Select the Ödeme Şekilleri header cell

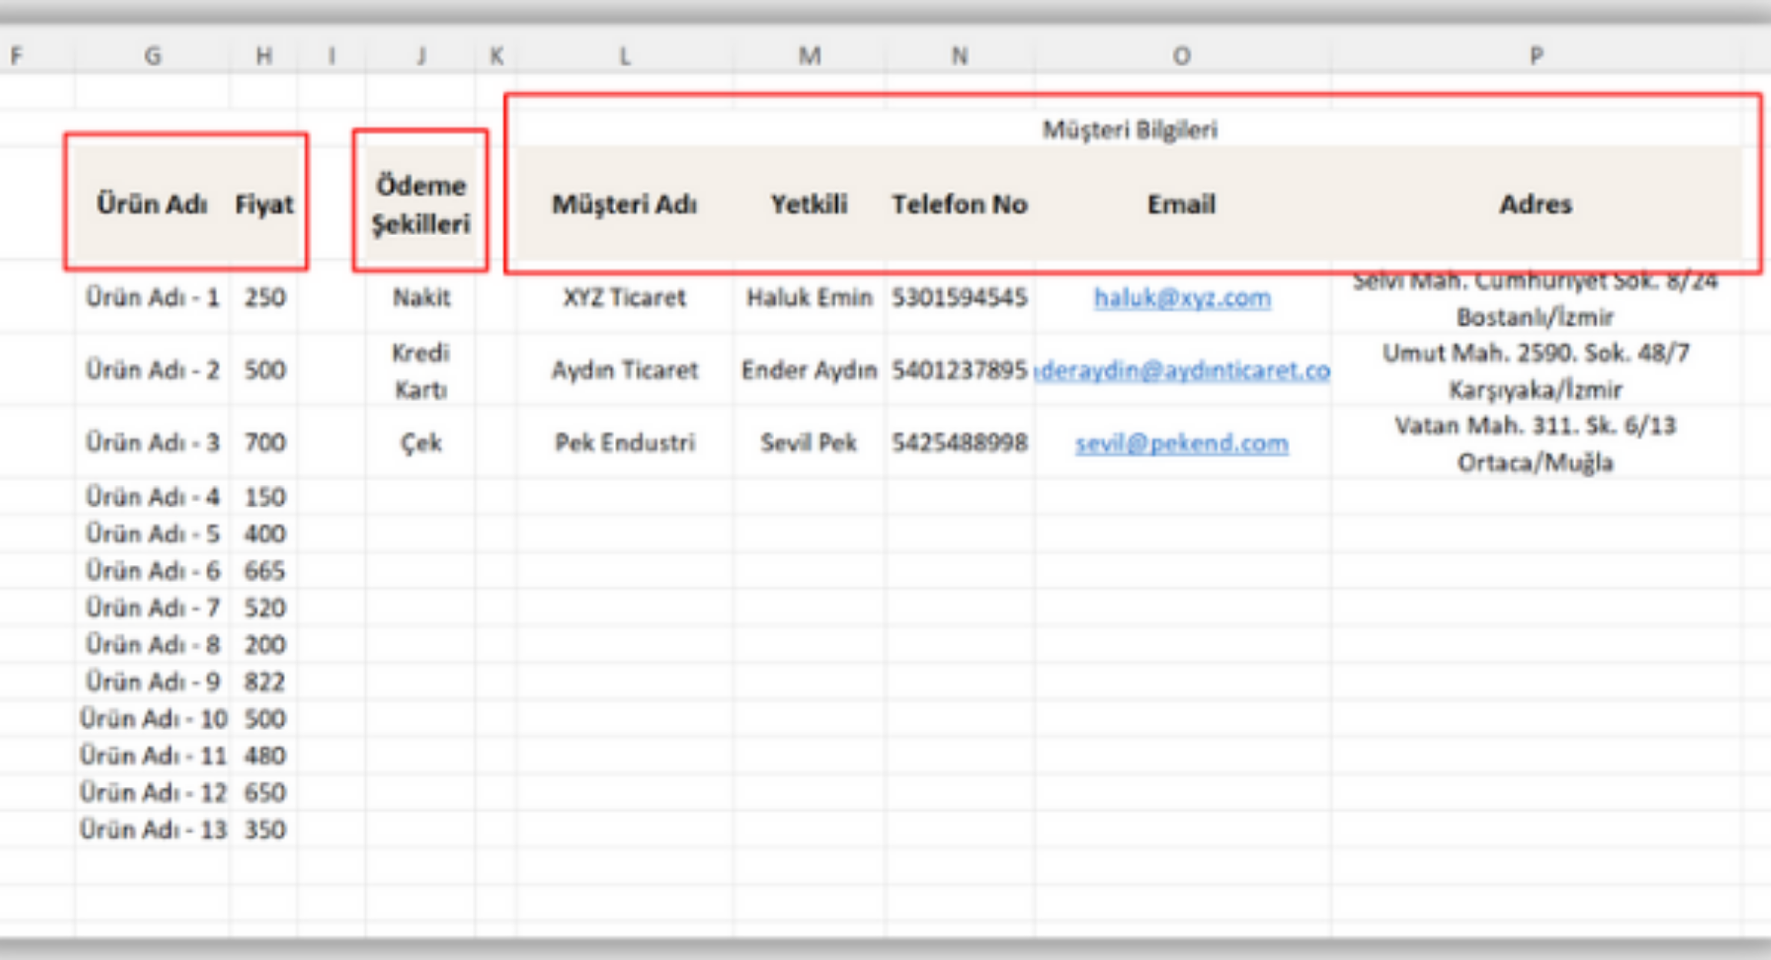tap(420, 204)
